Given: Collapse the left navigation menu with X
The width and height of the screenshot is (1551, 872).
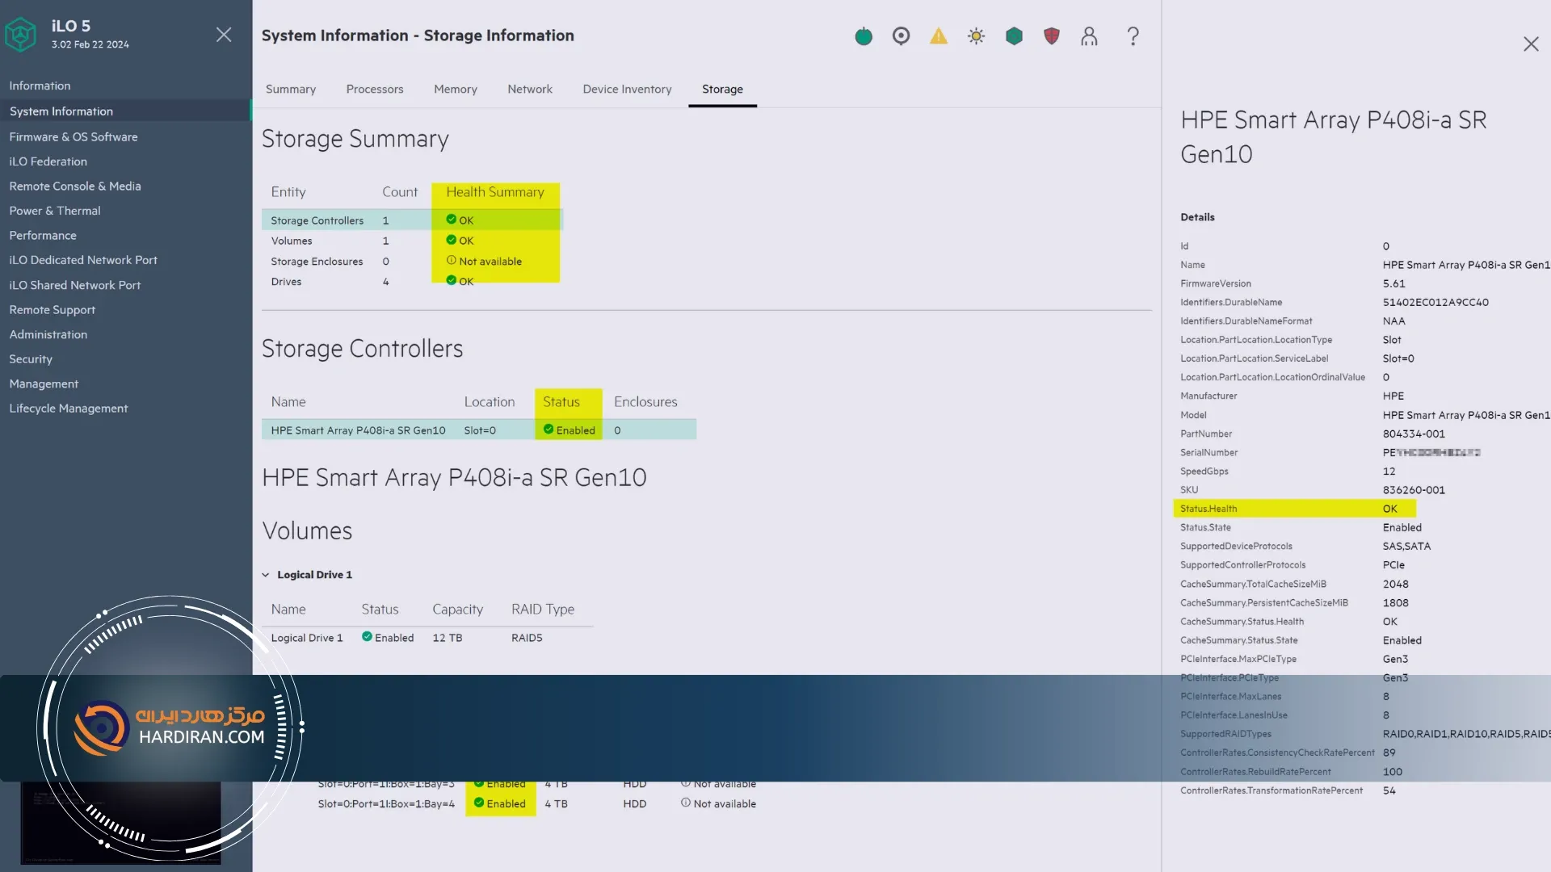Looking at the screenshot, I should pyautogui.click(x=224, y=35).
